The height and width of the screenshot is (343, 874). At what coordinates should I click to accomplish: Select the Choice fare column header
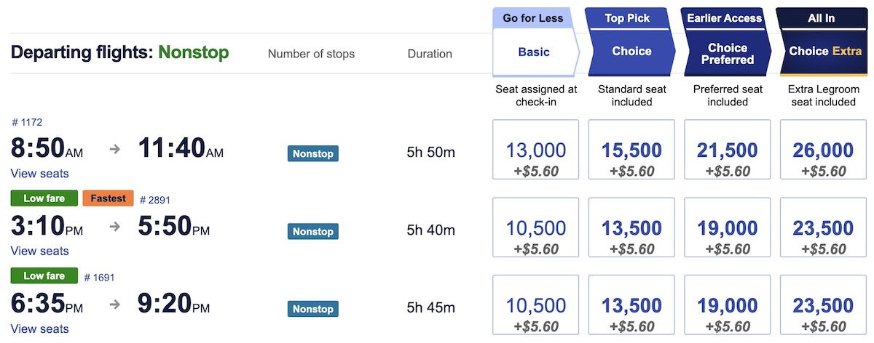(631, 52)
